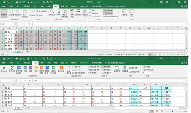Click Zoom to Selection (縮放至選取範圍) icon

coord(65,13)
